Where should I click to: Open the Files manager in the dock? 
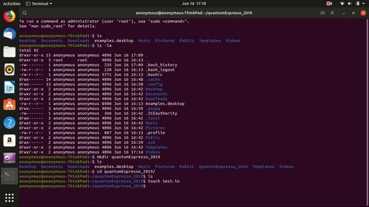click(x=9, y=52)
